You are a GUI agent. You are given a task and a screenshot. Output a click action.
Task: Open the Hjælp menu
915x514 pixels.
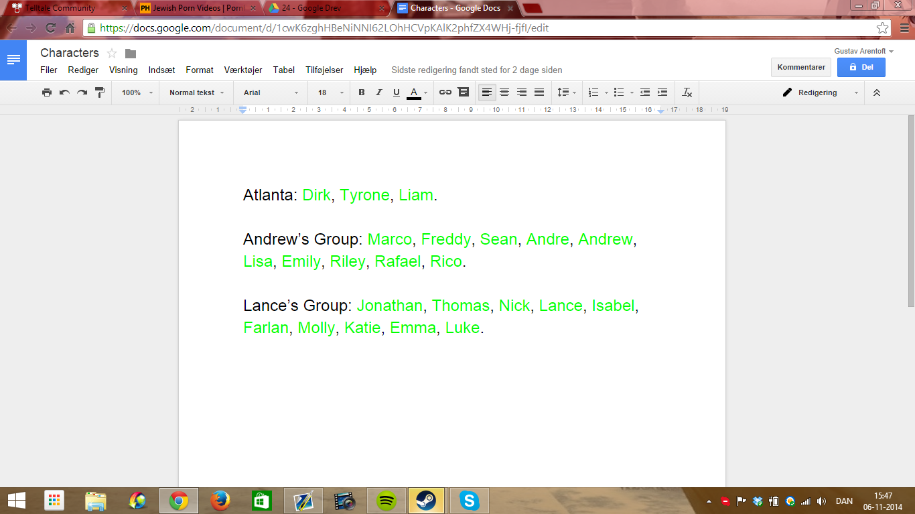[365, 70]
